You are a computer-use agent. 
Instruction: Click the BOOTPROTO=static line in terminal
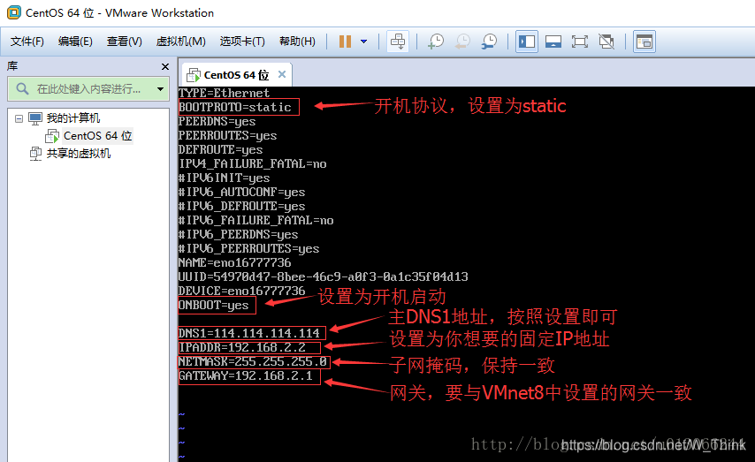tap(235, 107)
